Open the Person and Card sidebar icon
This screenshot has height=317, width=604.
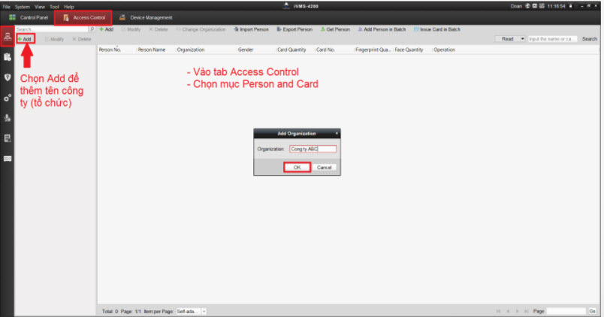point(8,38)
